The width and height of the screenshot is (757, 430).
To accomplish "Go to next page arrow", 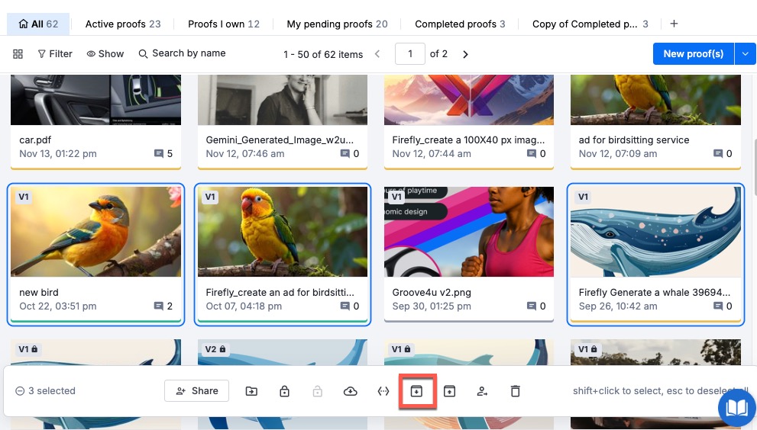I will (465, 54).
